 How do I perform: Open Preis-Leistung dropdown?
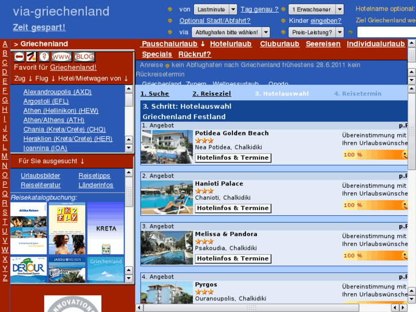click(x=316, y=32)
